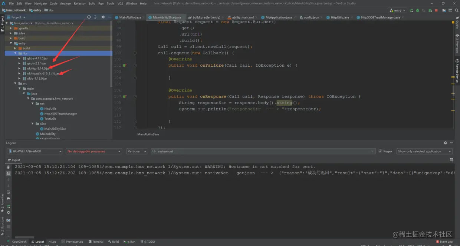
Task: Click hms_network breadcrumb in navigation bar
Action: click(14, 10)
